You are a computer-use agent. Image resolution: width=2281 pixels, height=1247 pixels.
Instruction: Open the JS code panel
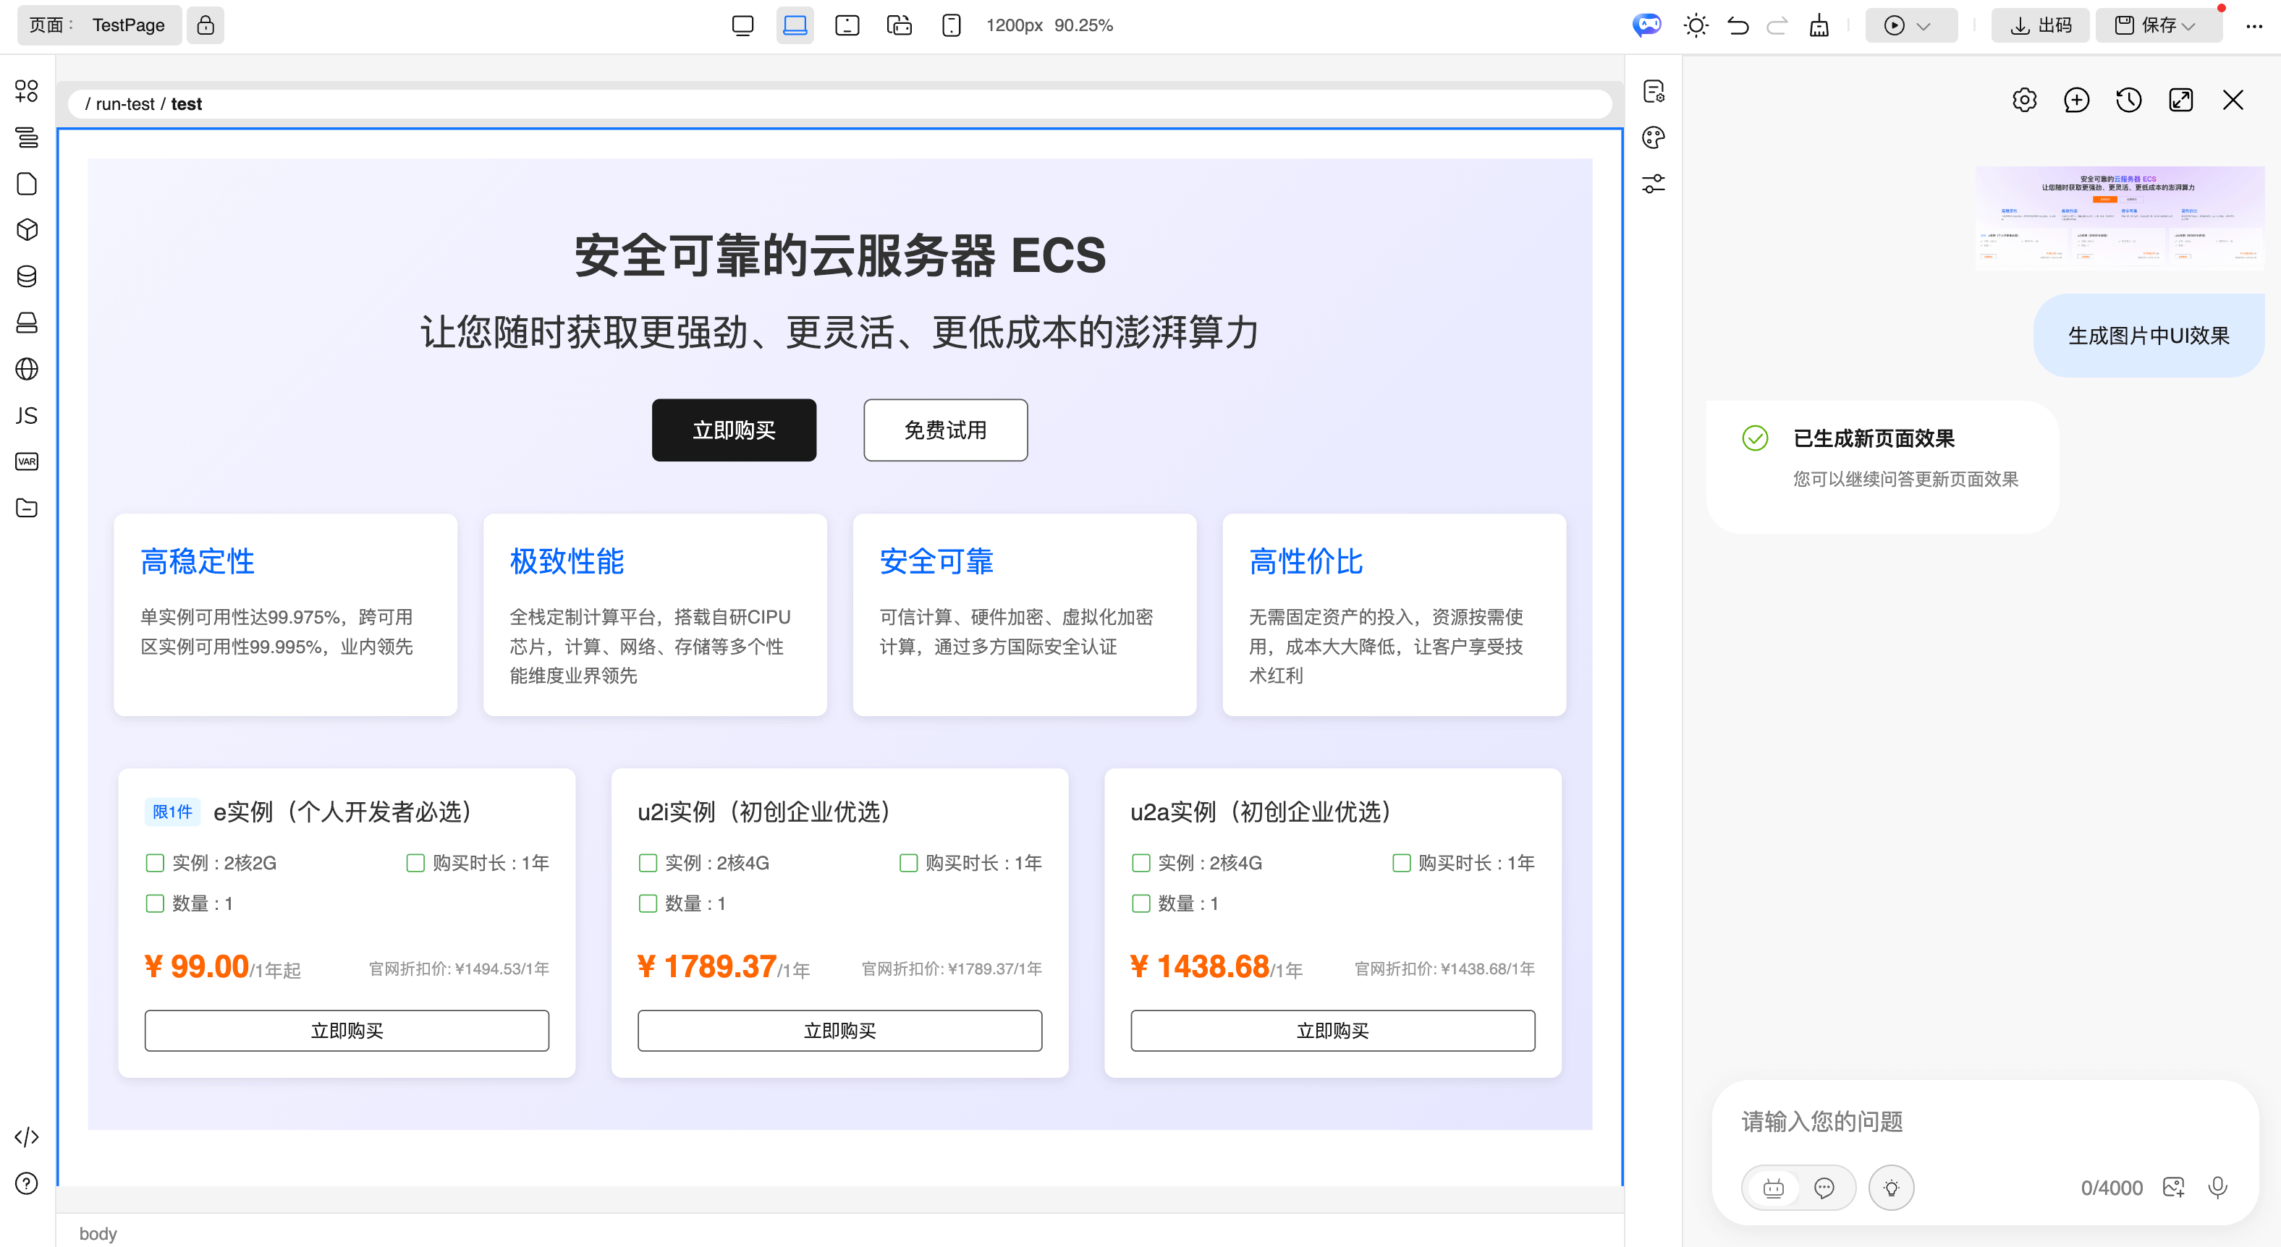(x=25, y=416)
